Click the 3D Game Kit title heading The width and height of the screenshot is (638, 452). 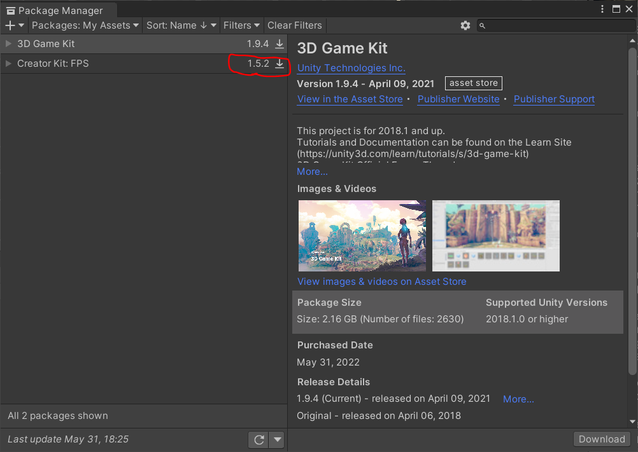tap(342, 48)
